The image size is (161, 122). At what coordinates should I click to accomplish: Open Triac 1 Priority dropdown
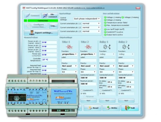pos(69,66)
